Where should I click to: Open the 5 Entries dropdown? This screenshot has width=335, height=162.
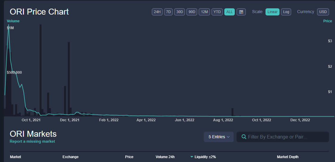click(x=219, y=137)
